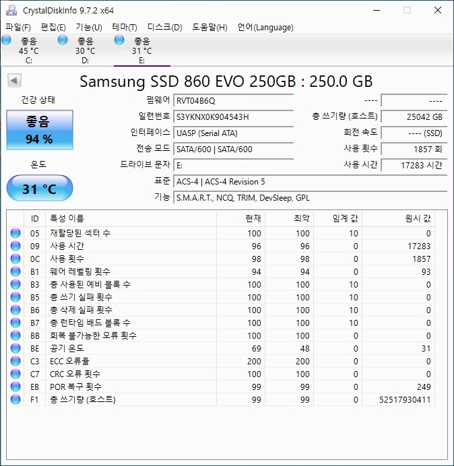
Task: Click the blue status orb for drive C:
Action: coord(6,40)
